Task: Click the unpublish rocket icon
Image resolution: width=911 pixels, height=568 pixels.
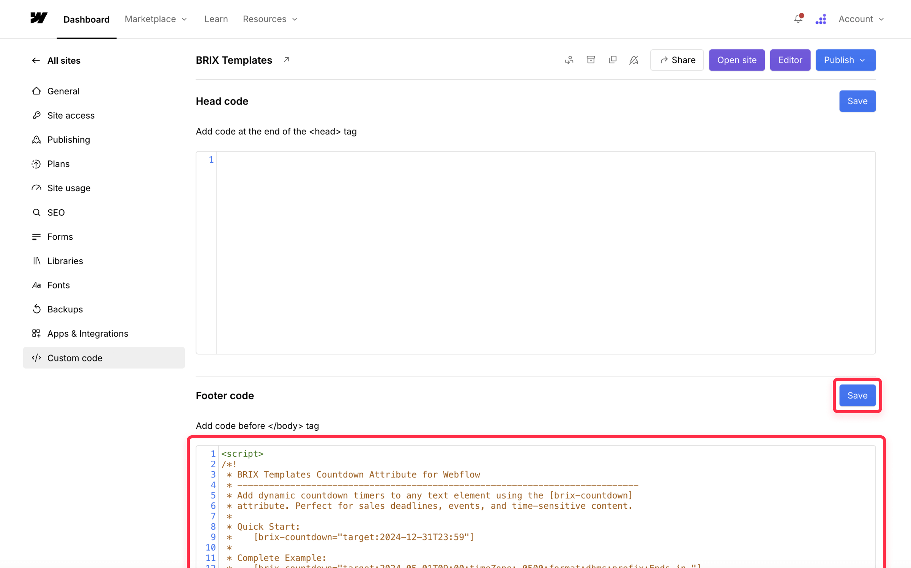Action: click(x=634, y=60)
